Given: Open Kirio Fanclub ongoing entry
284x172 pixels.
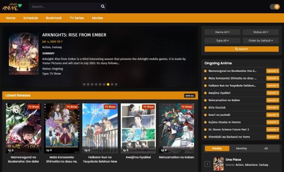Looking at the screenshot, I should tap(217, 108).
